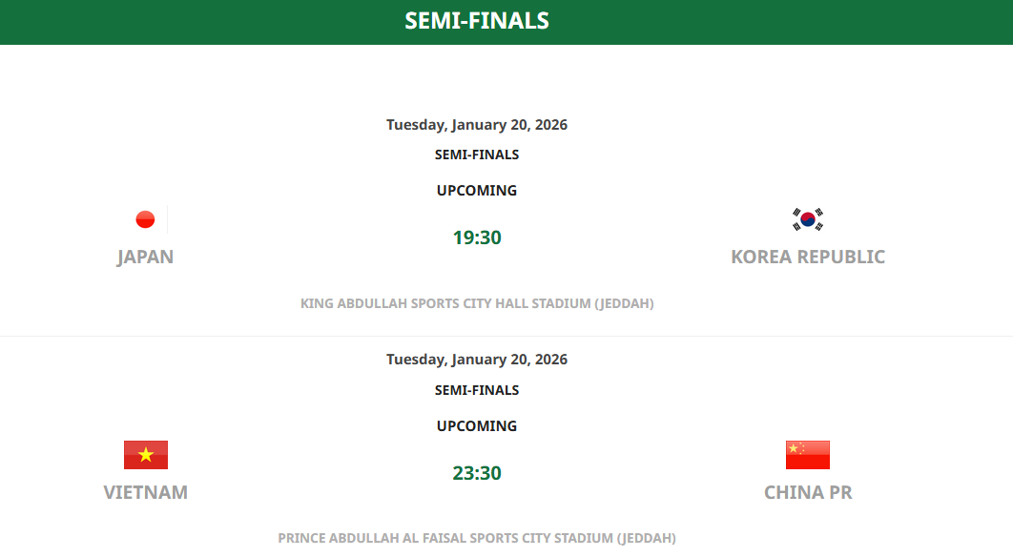Click the China PR flag icon
This screenshot has width=1013, height=557.
click(808, 455)
